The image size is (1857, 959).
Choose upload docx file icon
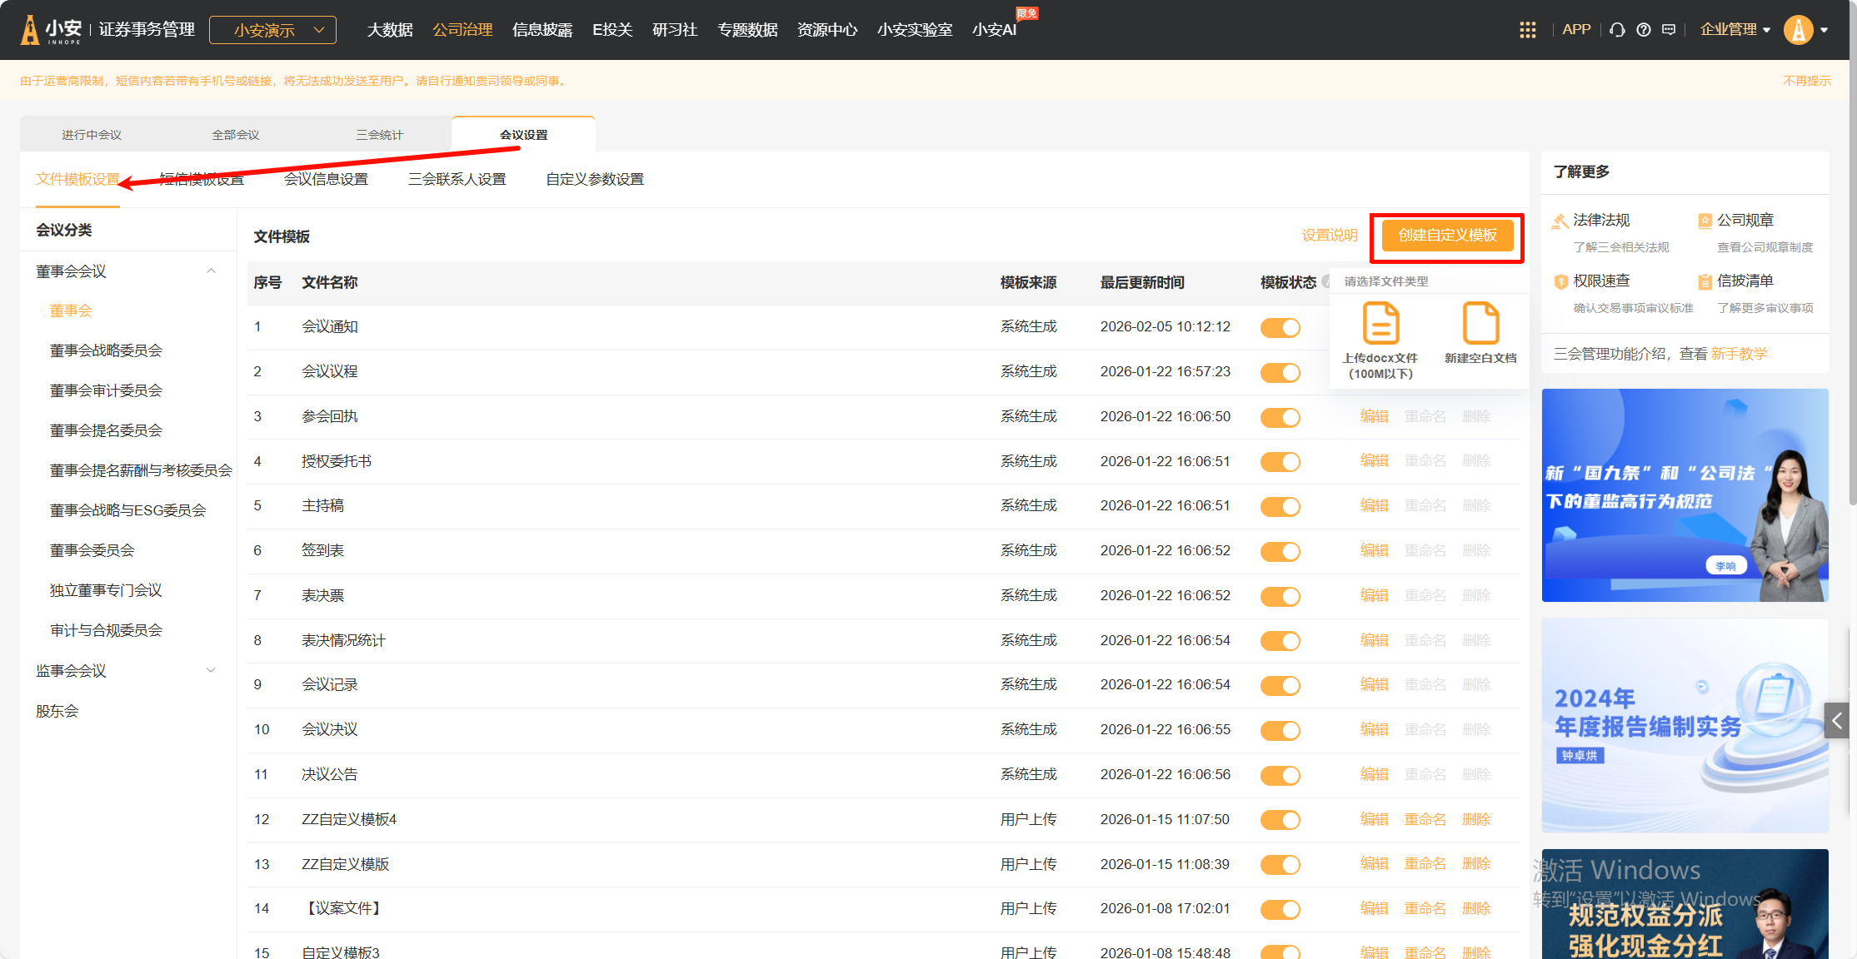[x=1380, y=324]
